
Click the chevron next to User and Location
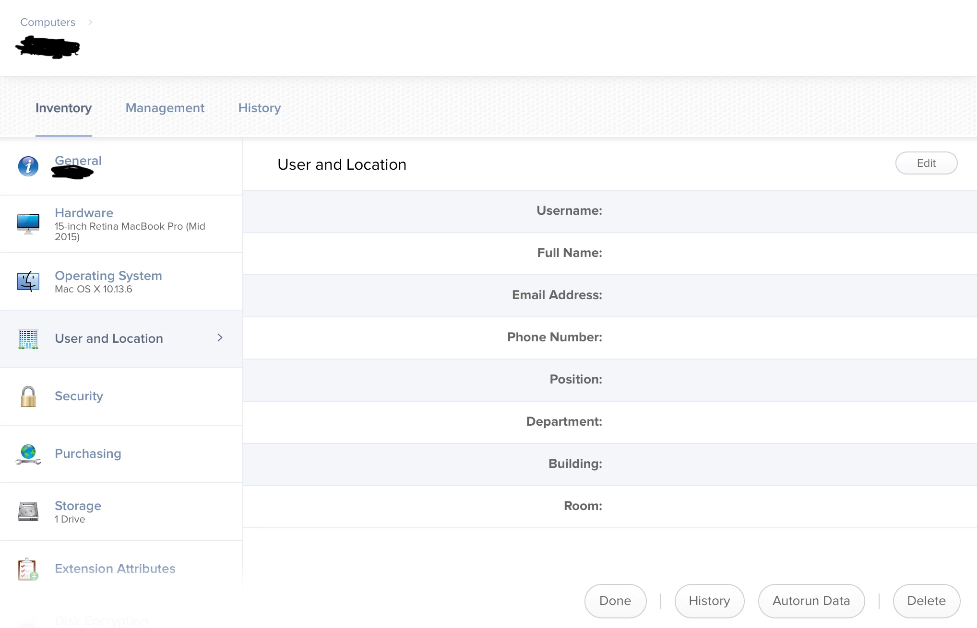[220, 338]
